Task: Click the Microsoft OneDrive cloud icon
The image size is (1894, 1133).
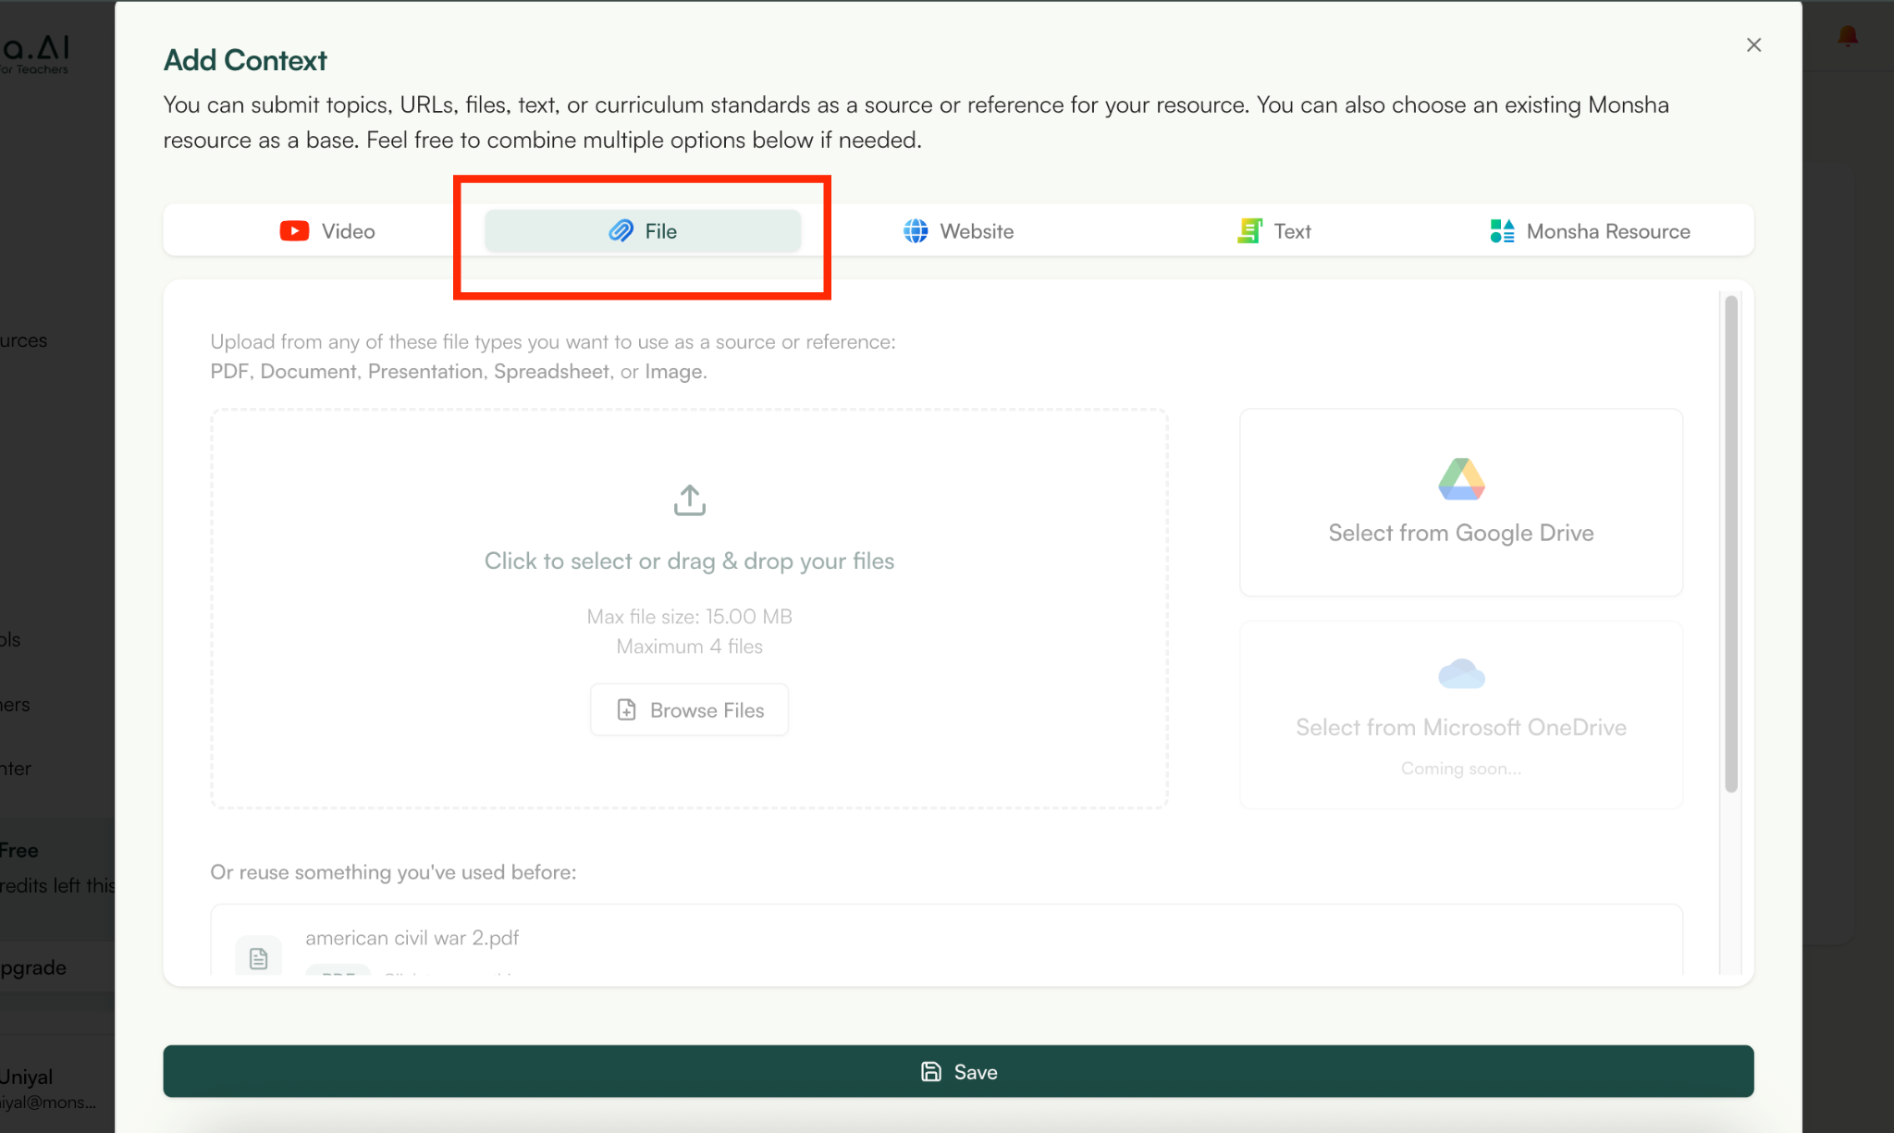Action: coord(1460,673)
